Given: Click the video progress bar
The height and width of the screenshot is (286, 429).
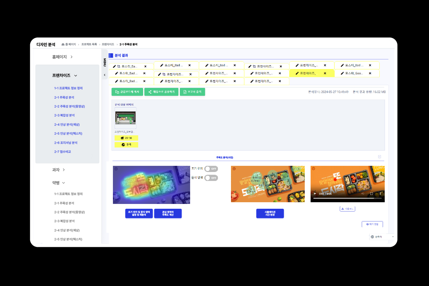Looking at the screenshot, I should (x=347, y=198).
